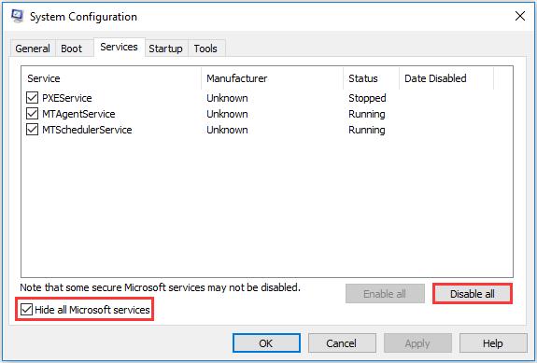Click the Stopped status of PXEService
This screenshot has height=363, width=537.
point(367,98)
